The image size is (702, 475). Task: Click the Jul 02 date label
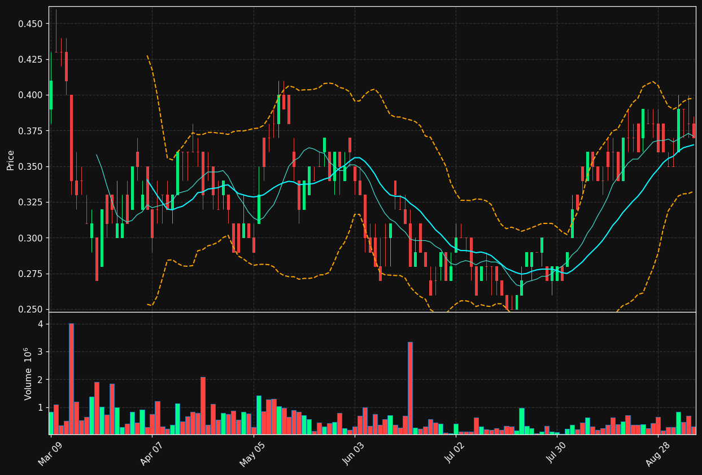455,453
